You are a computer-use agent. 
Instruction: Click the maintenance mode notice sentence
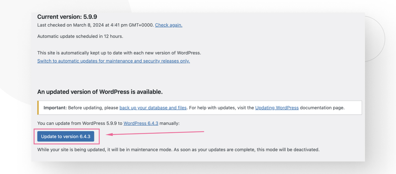(179, 150)
